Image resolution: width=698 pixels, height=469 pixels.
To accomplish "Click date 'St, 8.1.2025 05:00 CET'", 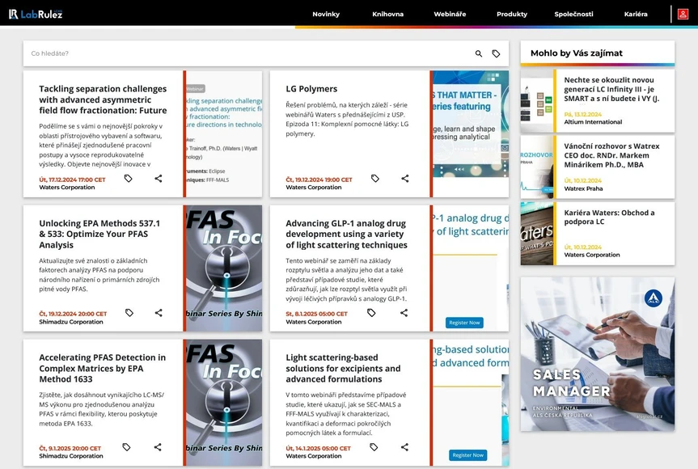I will (316, 314).
